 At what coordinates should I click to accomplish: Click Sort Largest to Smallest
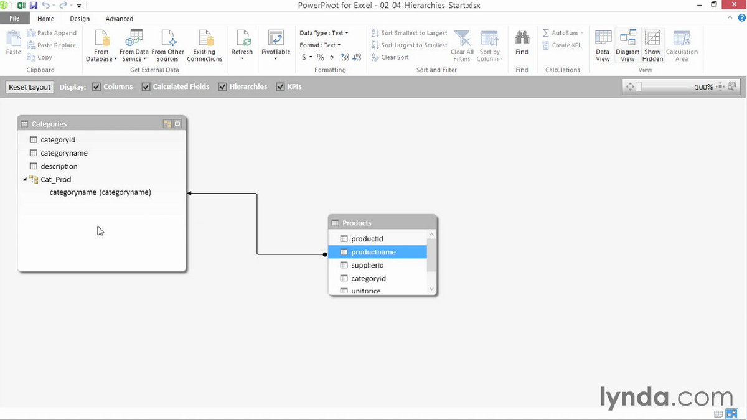(409, 45)
